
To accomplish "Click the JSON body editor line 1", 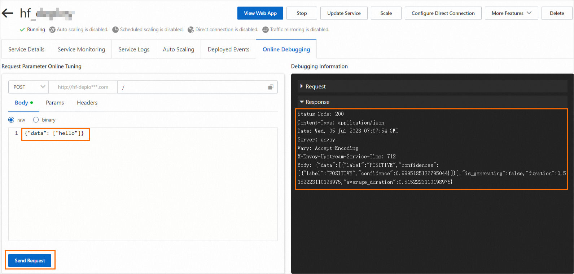I will [x=54, y=133].
